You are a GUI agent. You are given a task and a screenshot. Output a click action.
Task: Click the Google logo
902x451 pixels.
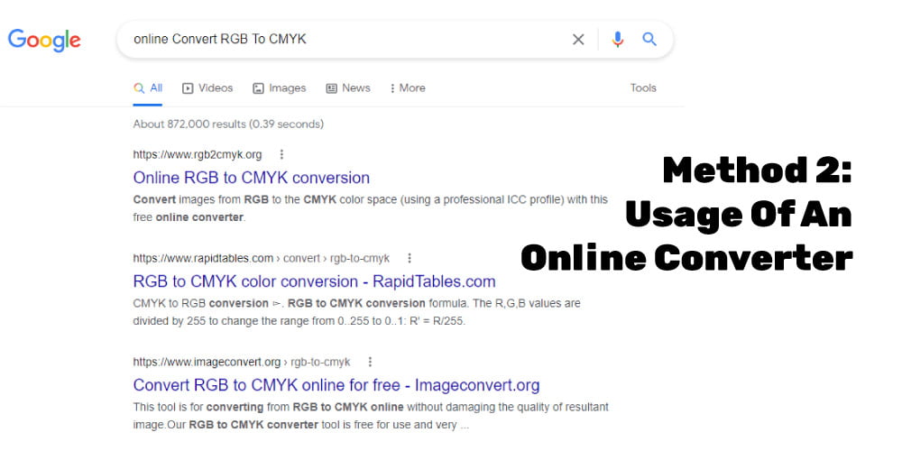pos(44,40)
